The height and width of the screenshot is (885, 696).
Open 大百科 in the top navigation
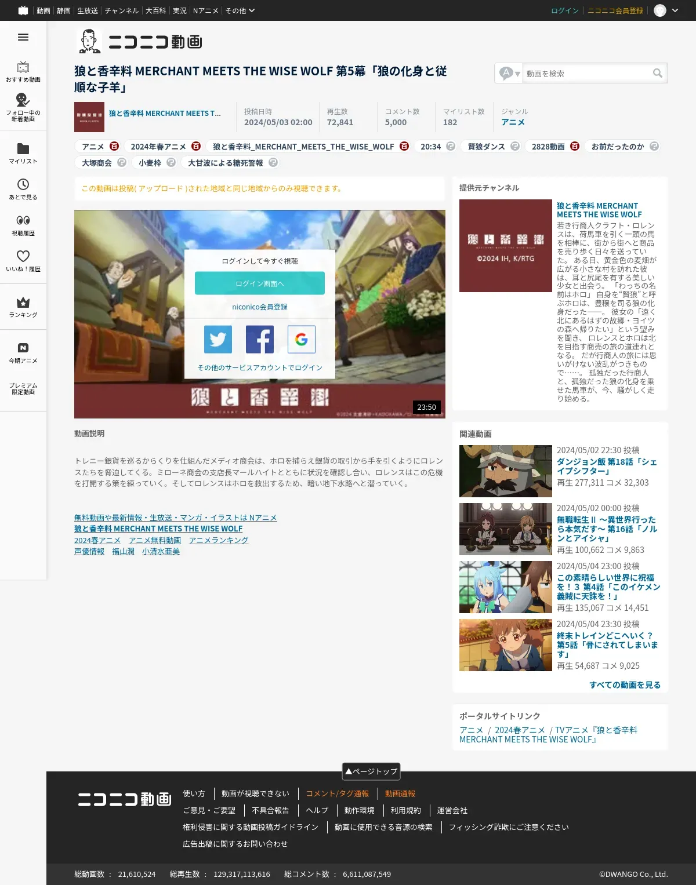coord(155,10)
